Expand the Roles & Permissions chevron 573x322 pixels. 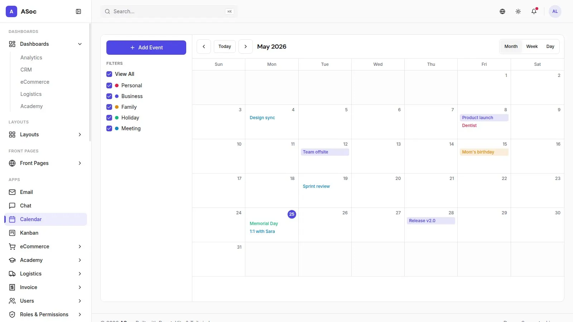click(80, 314)
